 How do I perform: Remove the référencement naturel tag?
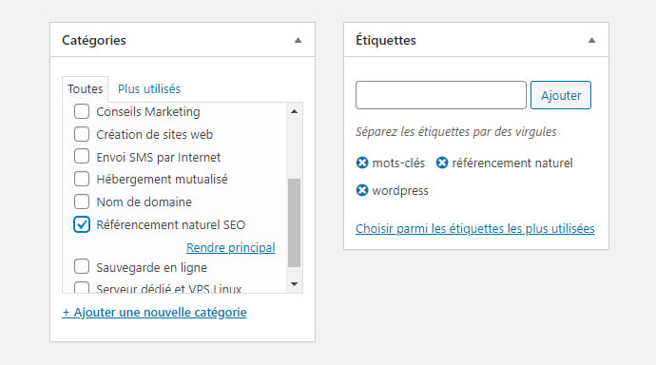coord(442,163)
